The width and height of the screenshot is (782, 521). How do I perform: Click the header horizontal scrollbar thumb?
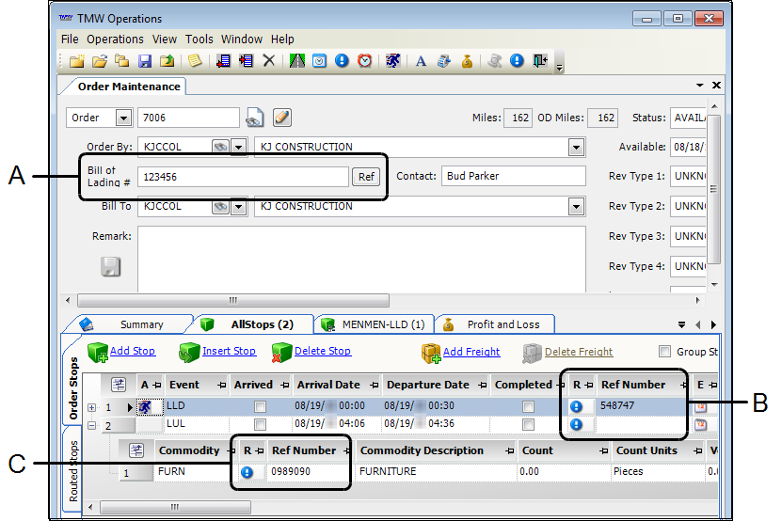click(x=233, y=300)
